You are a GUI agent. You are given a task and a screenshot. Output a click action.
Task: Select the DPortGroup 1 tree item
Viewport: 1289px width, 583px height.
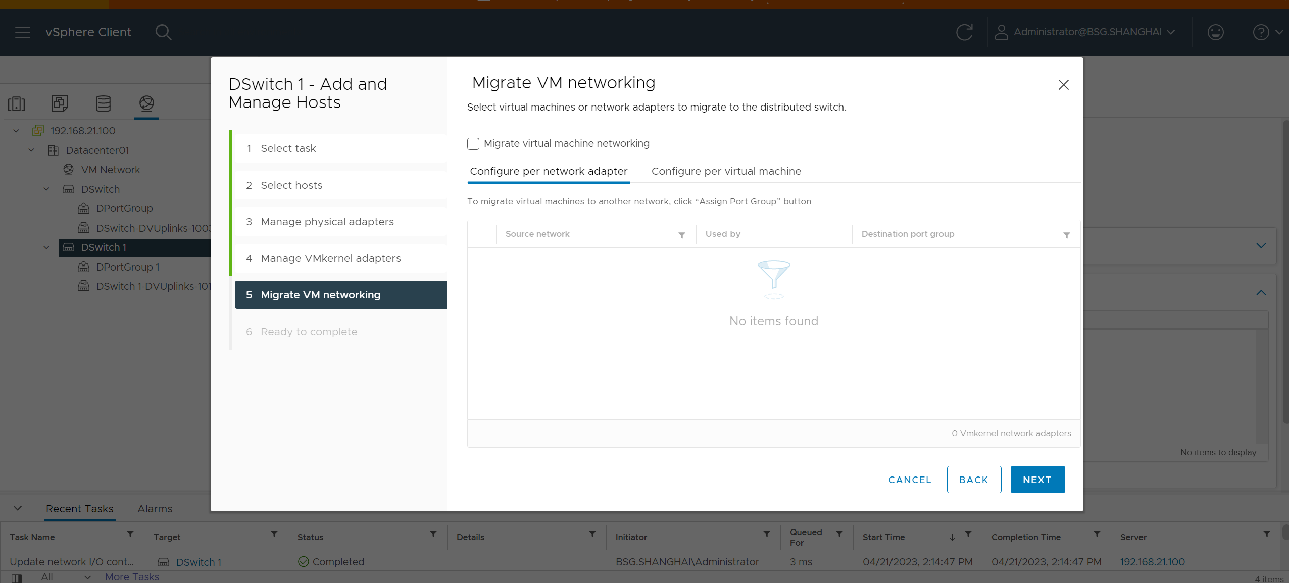127,266
